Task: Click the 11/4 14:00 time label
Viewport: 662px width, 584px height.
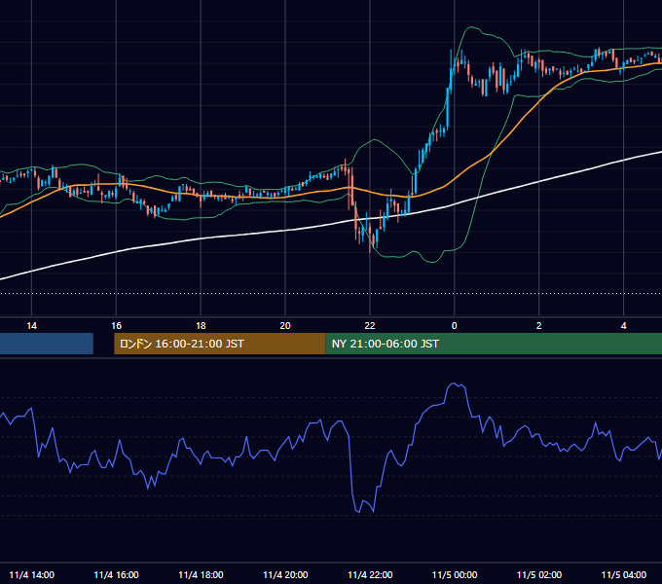Action: (x=32, y=574)
